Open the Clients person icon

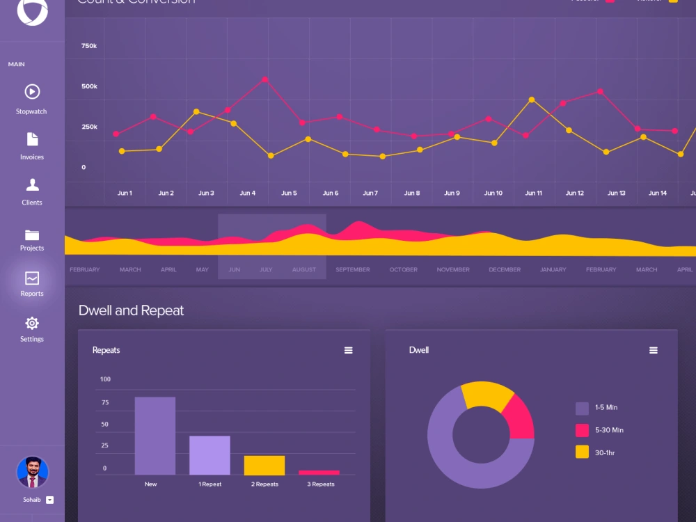(32, 184)
